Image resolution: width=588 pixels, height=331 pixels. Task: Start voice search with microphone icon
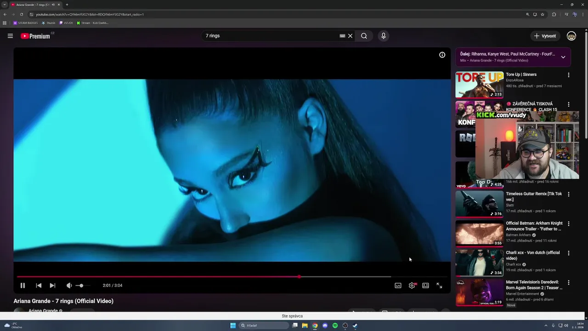point(384,36)
